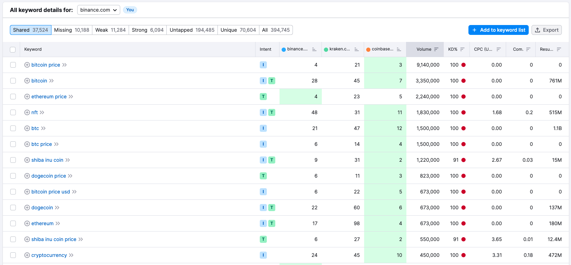Click the plus icon beside nft keyword

pyautogui.click(x=27, y=112)
